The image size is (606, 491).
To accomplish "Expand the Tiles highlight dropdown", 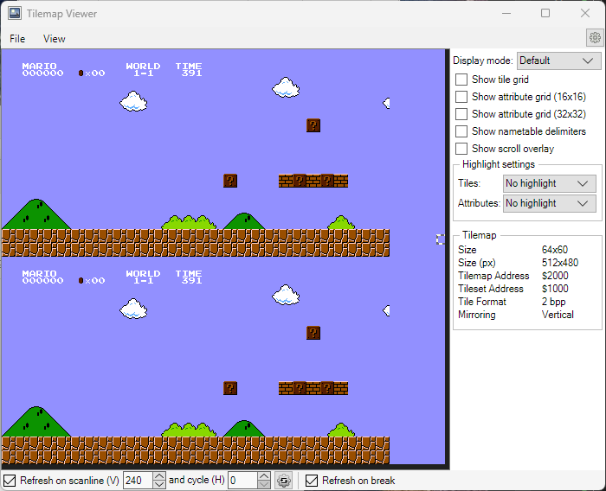I will pos(549,183).
